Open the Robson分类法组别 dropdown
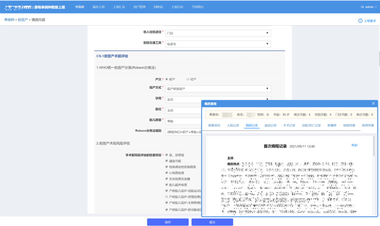380x226 pixels. coord(183,132)
